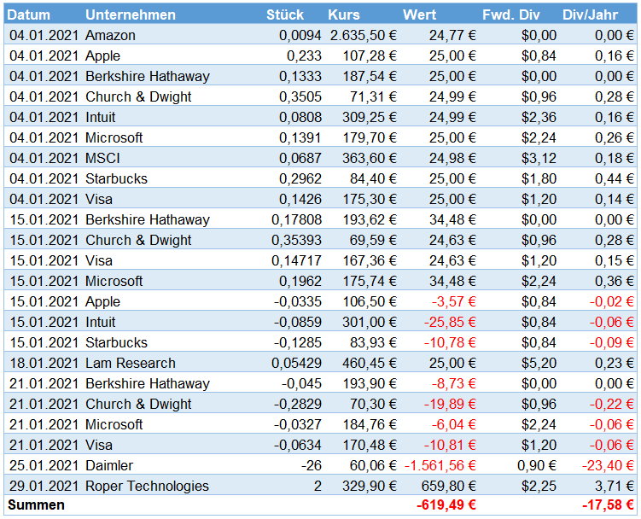Click the Datum column header
The height and width of the screenshot is (519, 641).
[29, 15]
